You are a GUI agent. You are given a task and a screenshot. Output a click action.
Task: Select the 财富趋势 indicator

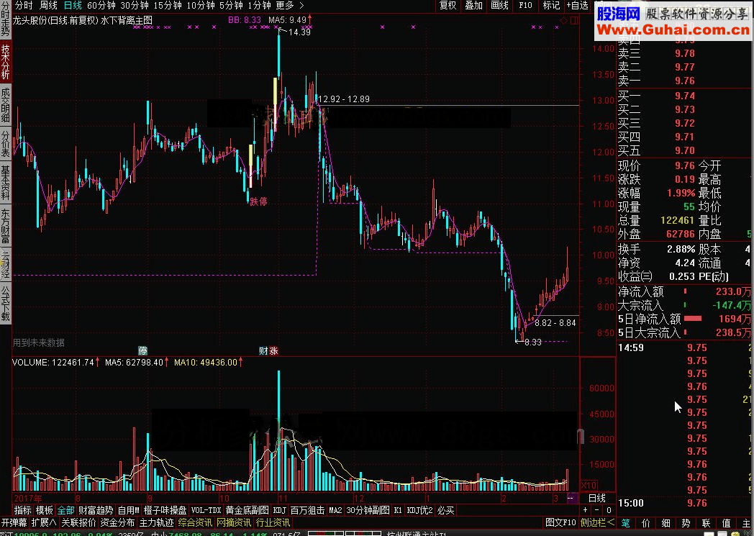coord(96,510)
